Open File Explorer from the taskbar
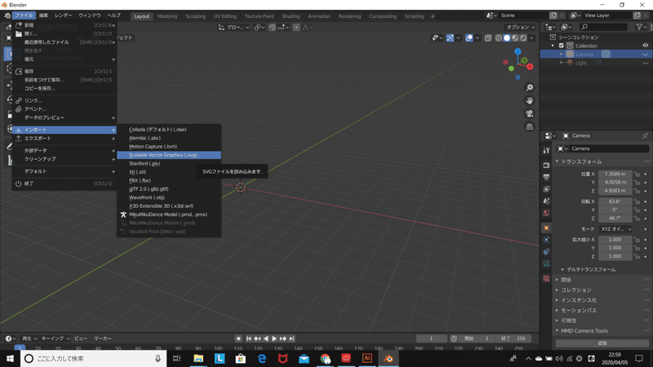This screenshot has width=653, height=367. pyautogui.click(x=198, y=358)
